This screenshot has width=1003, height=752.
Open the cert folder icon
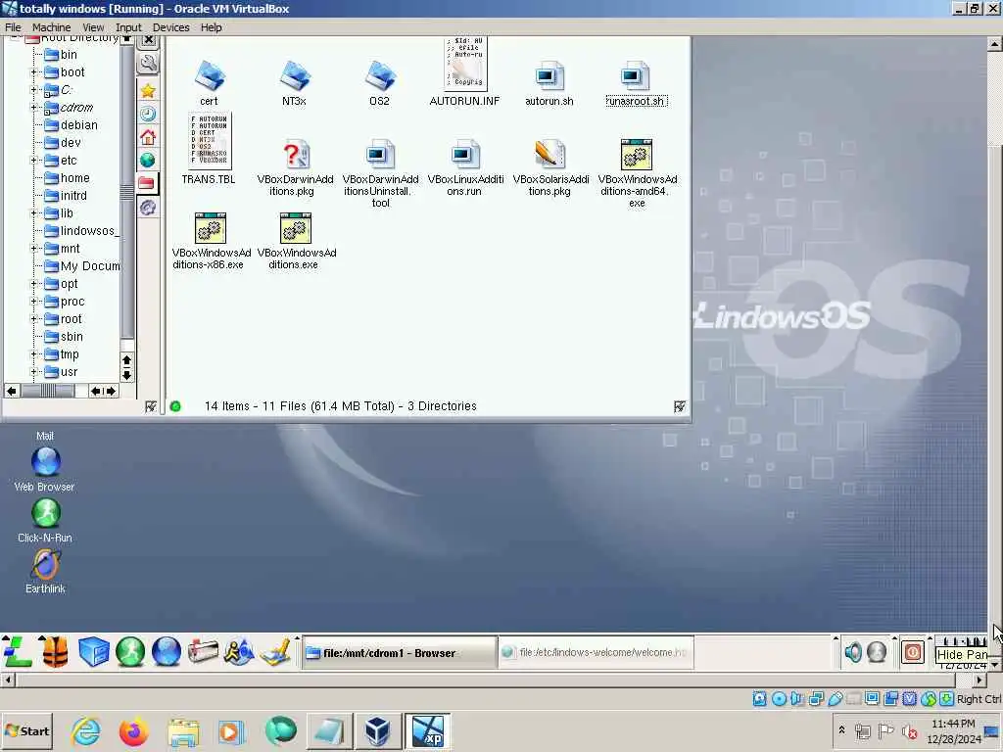[x=210, y=76]
